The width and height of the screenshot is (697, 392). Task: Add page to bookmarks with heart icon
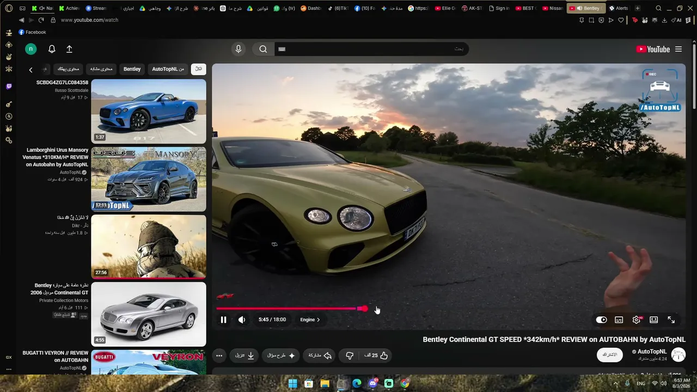(x=621, y=20)
